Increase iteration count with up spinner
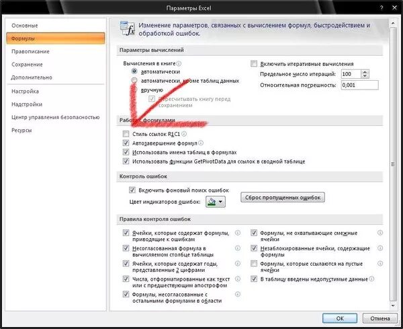Screen dimensions: 403x329 coord(365,72)
